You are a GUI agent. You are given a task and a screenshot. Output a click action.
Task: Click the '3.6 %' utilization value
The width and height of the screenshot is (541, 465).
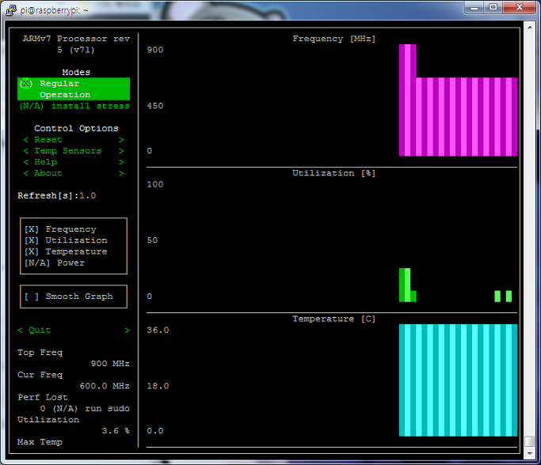[x=116, y=431]
